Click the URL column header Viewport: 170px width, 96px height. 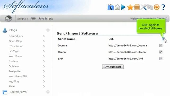(111, 39)
